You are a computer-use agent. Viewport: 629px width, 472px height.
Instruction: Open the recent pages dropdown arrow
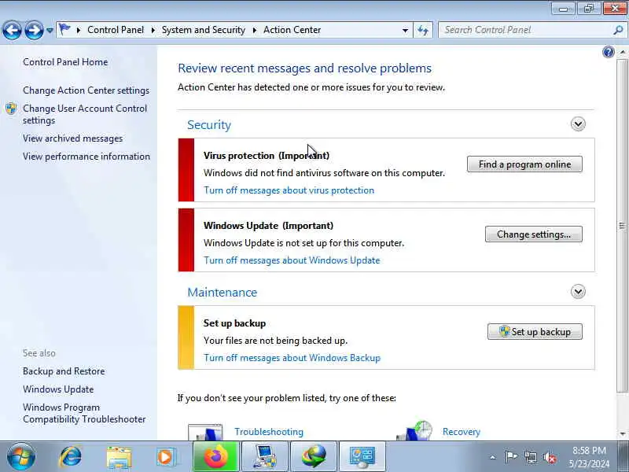tap(50, 30)
